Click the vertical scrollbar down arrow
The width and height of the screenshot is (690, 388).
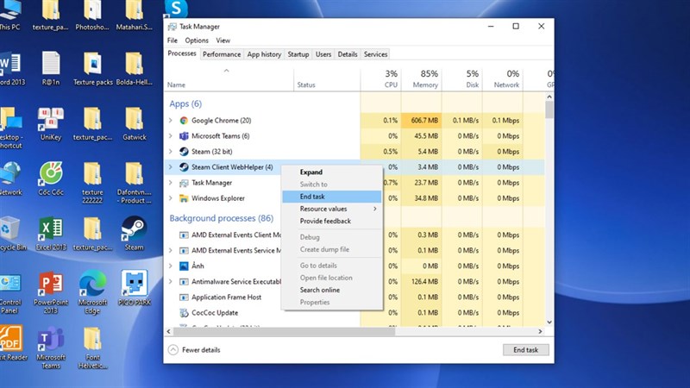click(549, 322)
